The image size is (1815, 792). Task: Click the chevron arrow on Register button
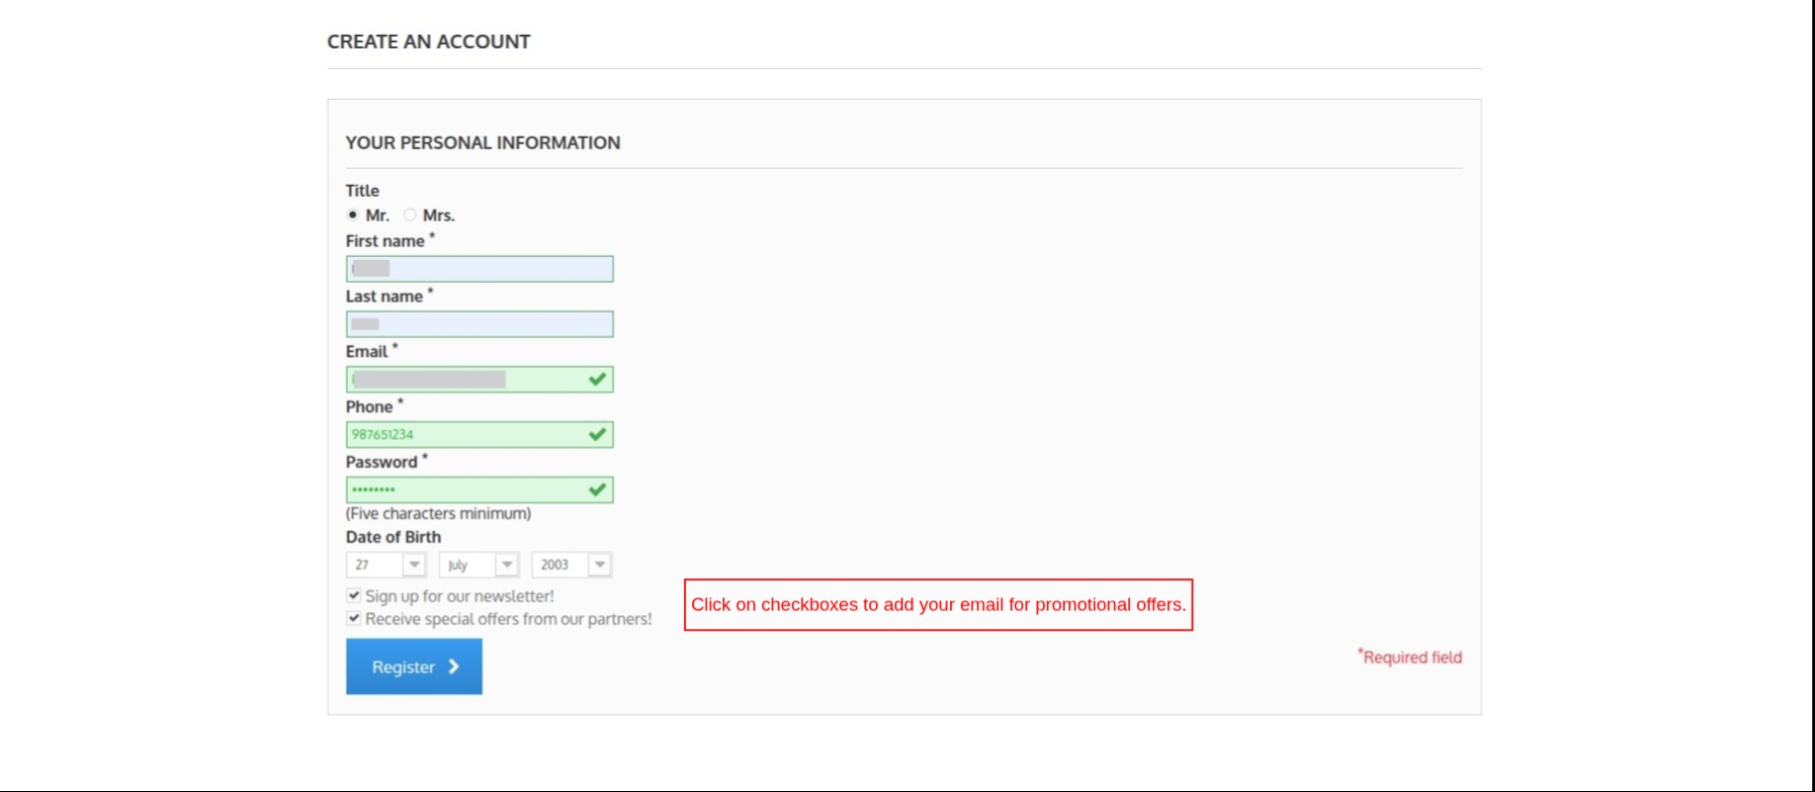click(x=454, y=666)
